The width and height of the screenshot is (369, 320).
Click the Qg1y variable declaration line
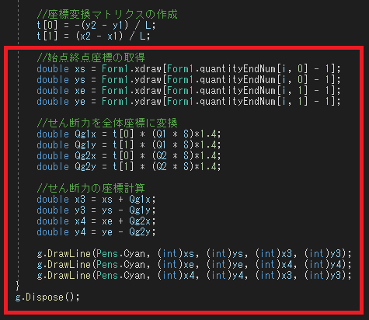129,145
